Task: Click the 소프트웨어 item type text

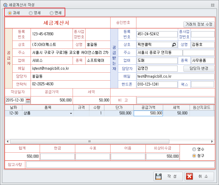Action: [x=96, y=61]
